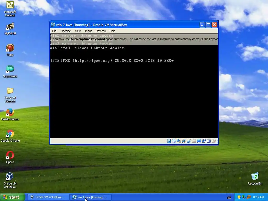Select the MyPal 68 desktop shortcut
Image resolution: width=268 pixels, height=201 pixels.
click(x=10, y=29)
